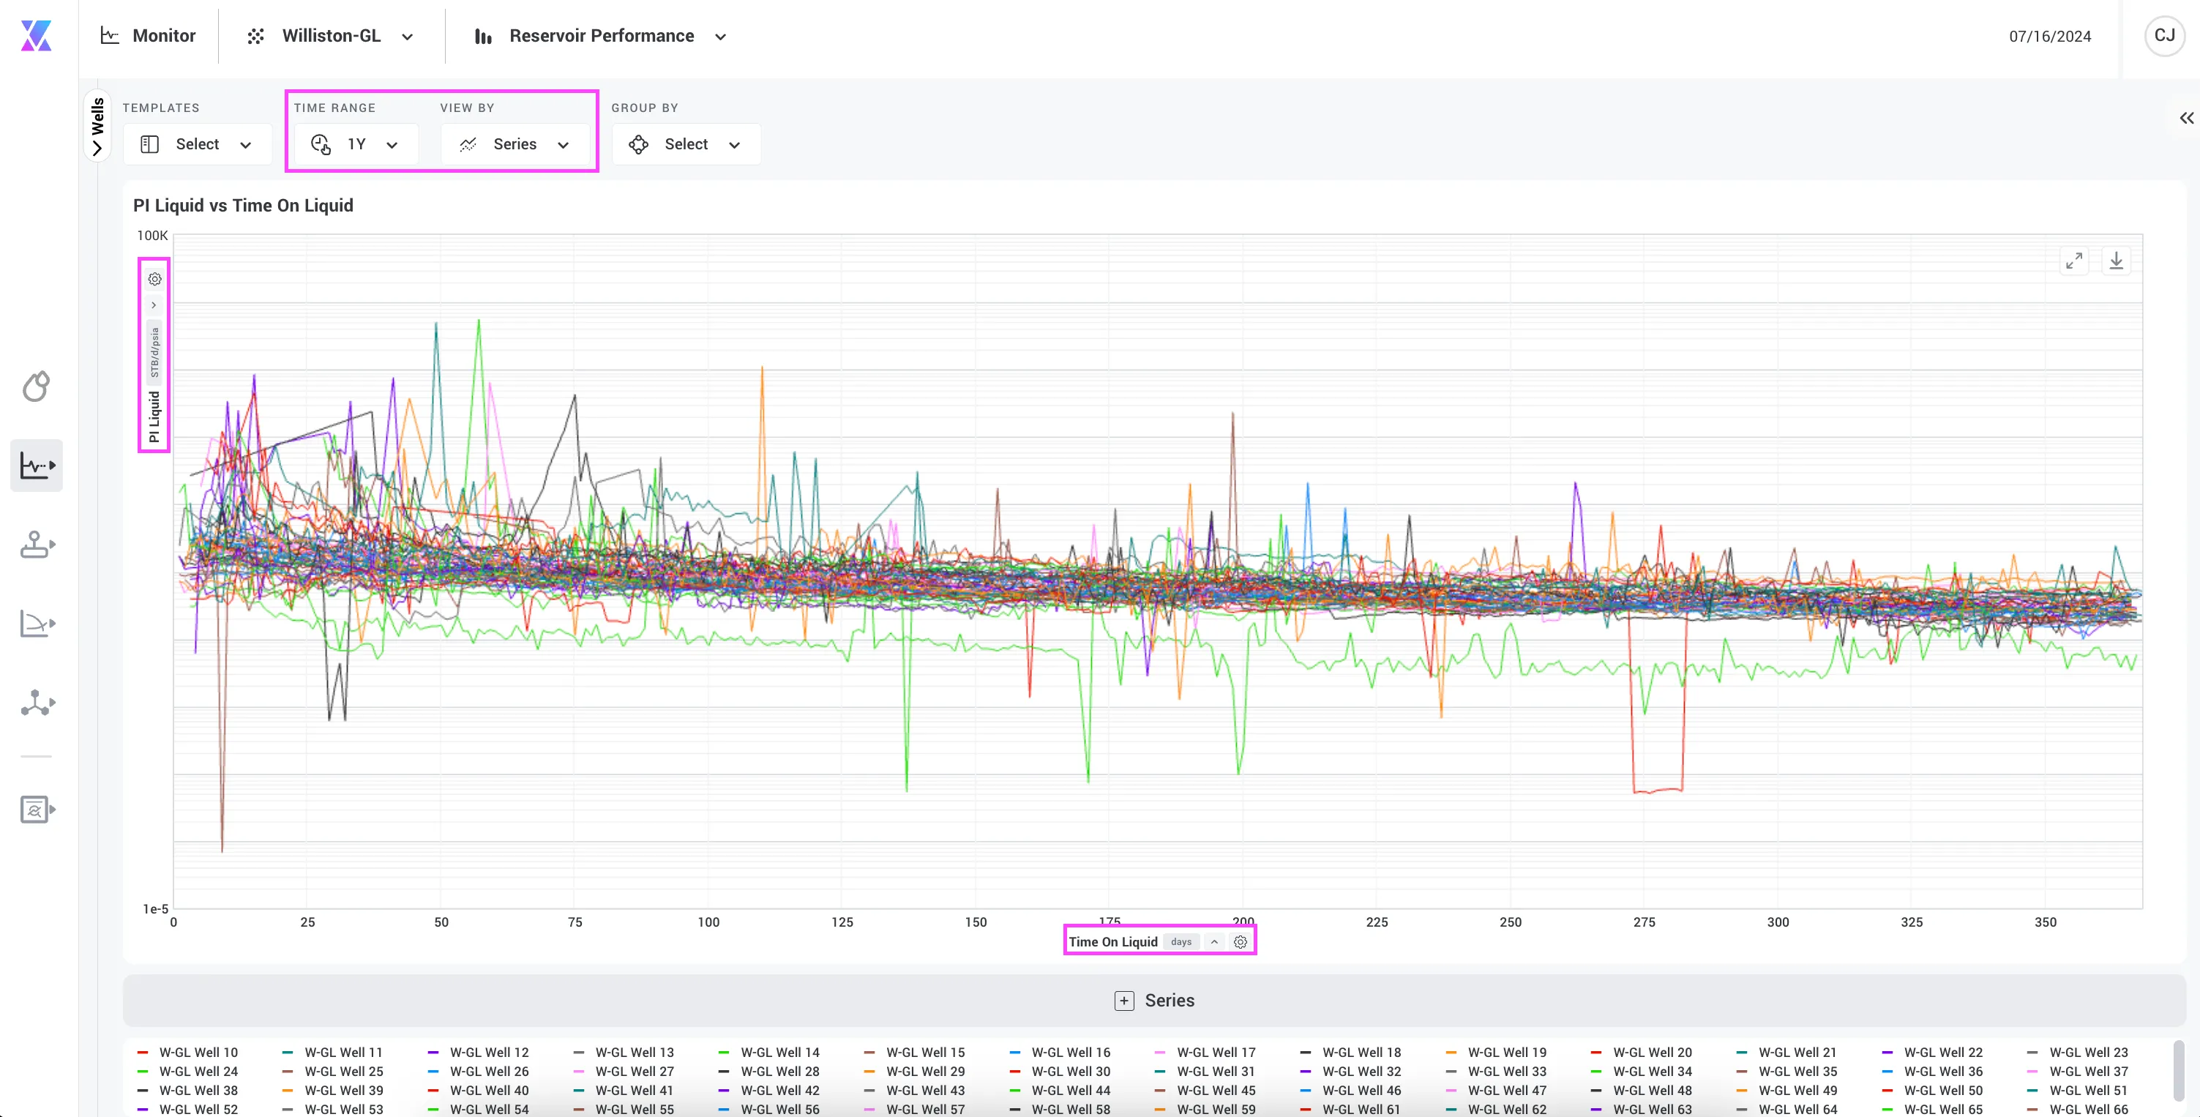Click the legend scrollbar
2200x1117 pixels.
(x=2179, y=1072)
